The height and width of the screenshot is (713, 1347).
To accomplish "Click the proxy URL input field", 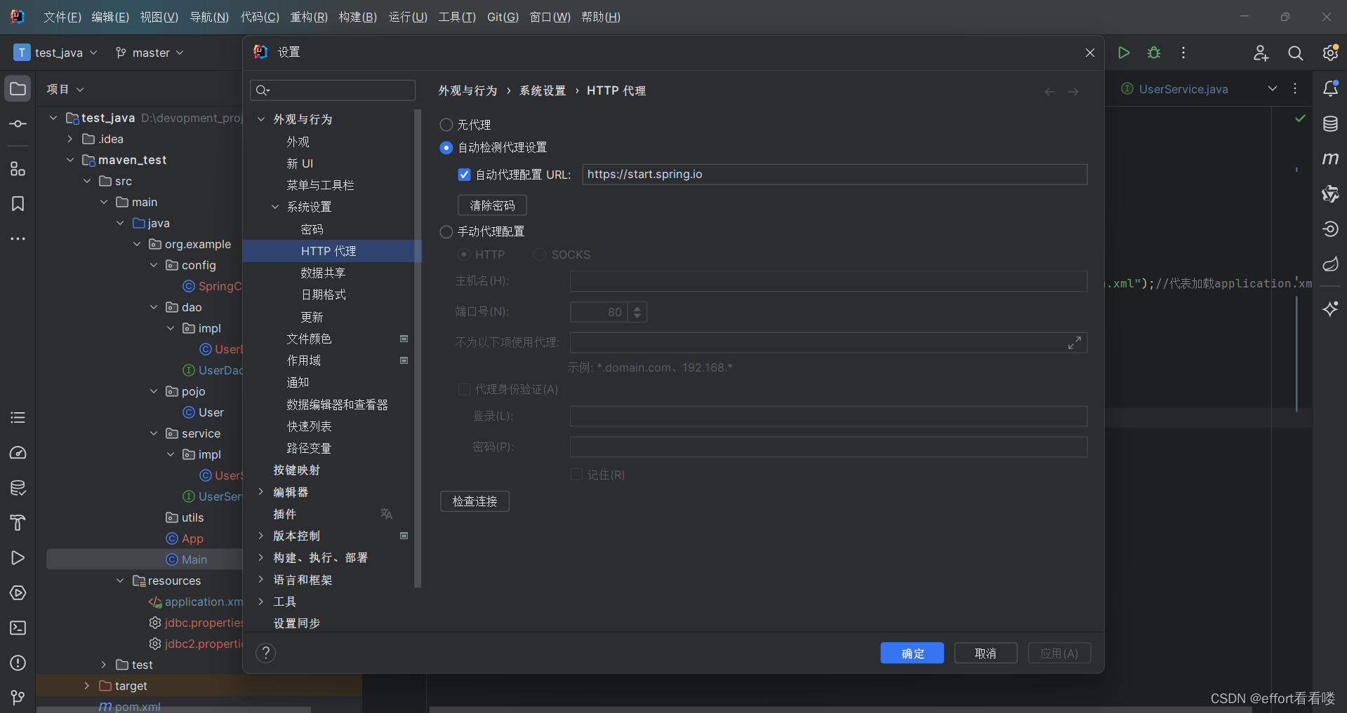I will (835, 175).
